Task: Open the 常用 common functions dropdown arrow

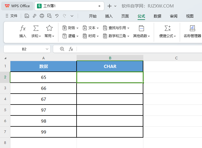Action: tap(53, 36)
